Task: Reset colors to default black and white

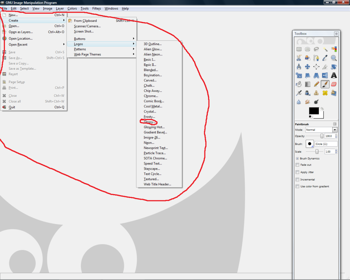Action: (x=310, y=117)
